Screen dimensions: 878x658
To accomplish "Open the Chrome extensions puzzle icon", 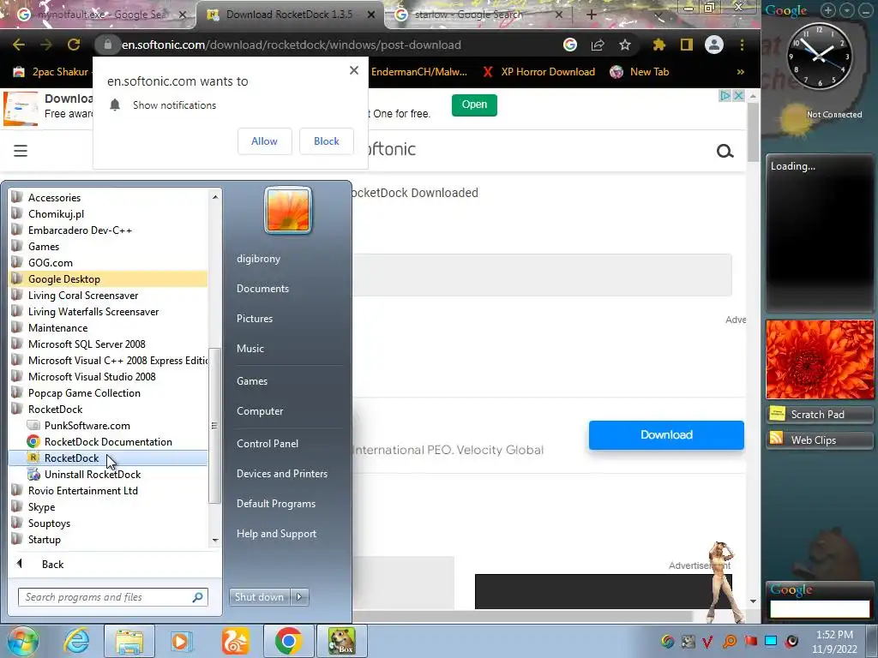I will pos(659,45).
